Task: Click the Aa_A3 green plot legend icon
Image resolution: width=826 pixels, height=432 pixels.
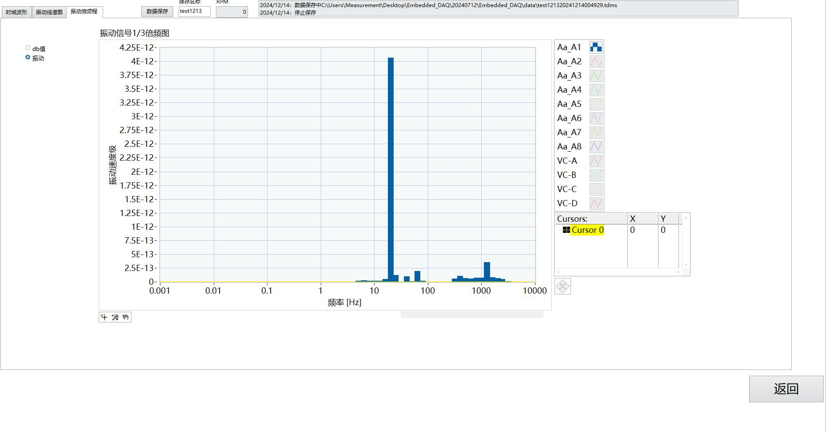Action: pos(596,75)
